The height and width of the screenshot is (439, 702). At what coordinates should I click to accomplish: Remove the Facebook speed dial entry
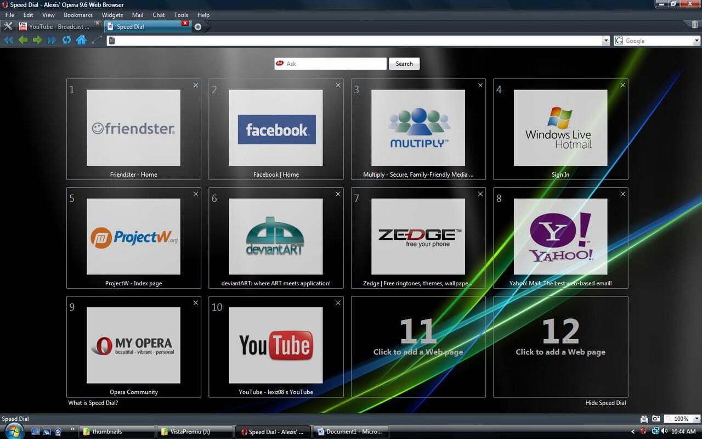tap(338, 85)
